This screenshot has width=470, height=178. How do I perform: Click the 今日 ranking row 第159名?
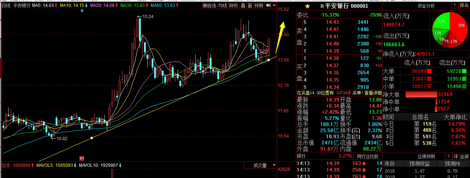tap(426, 124)
